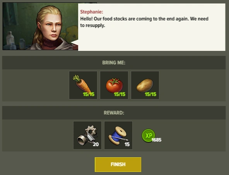The height and width of the screenshot is (175, 229).
Task: Click the REWARD header bar
Action: click(x=114, y=113)
